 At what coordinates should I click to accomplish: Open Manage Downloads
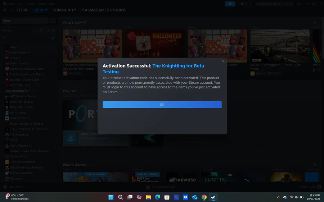click(x=161, y=187)
